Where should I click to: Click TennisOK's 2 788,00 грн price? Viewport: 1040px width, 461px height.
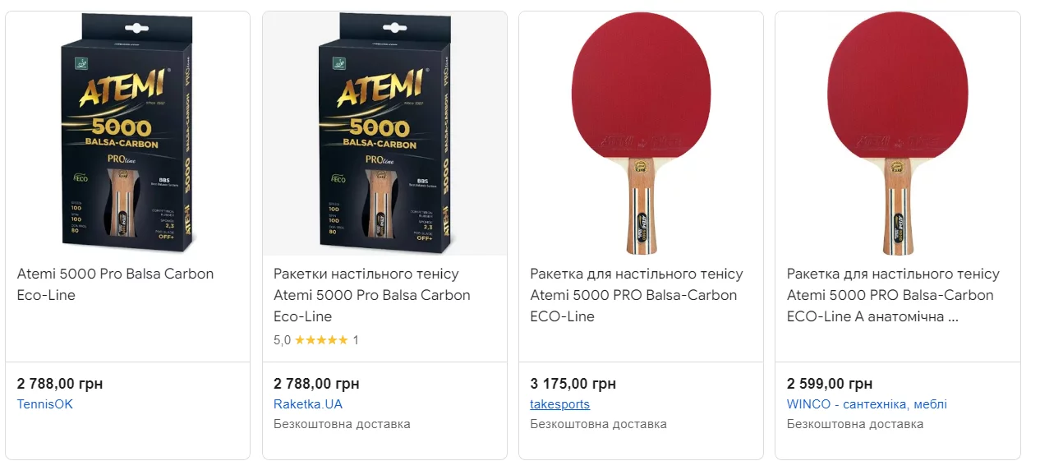(60, 384)
